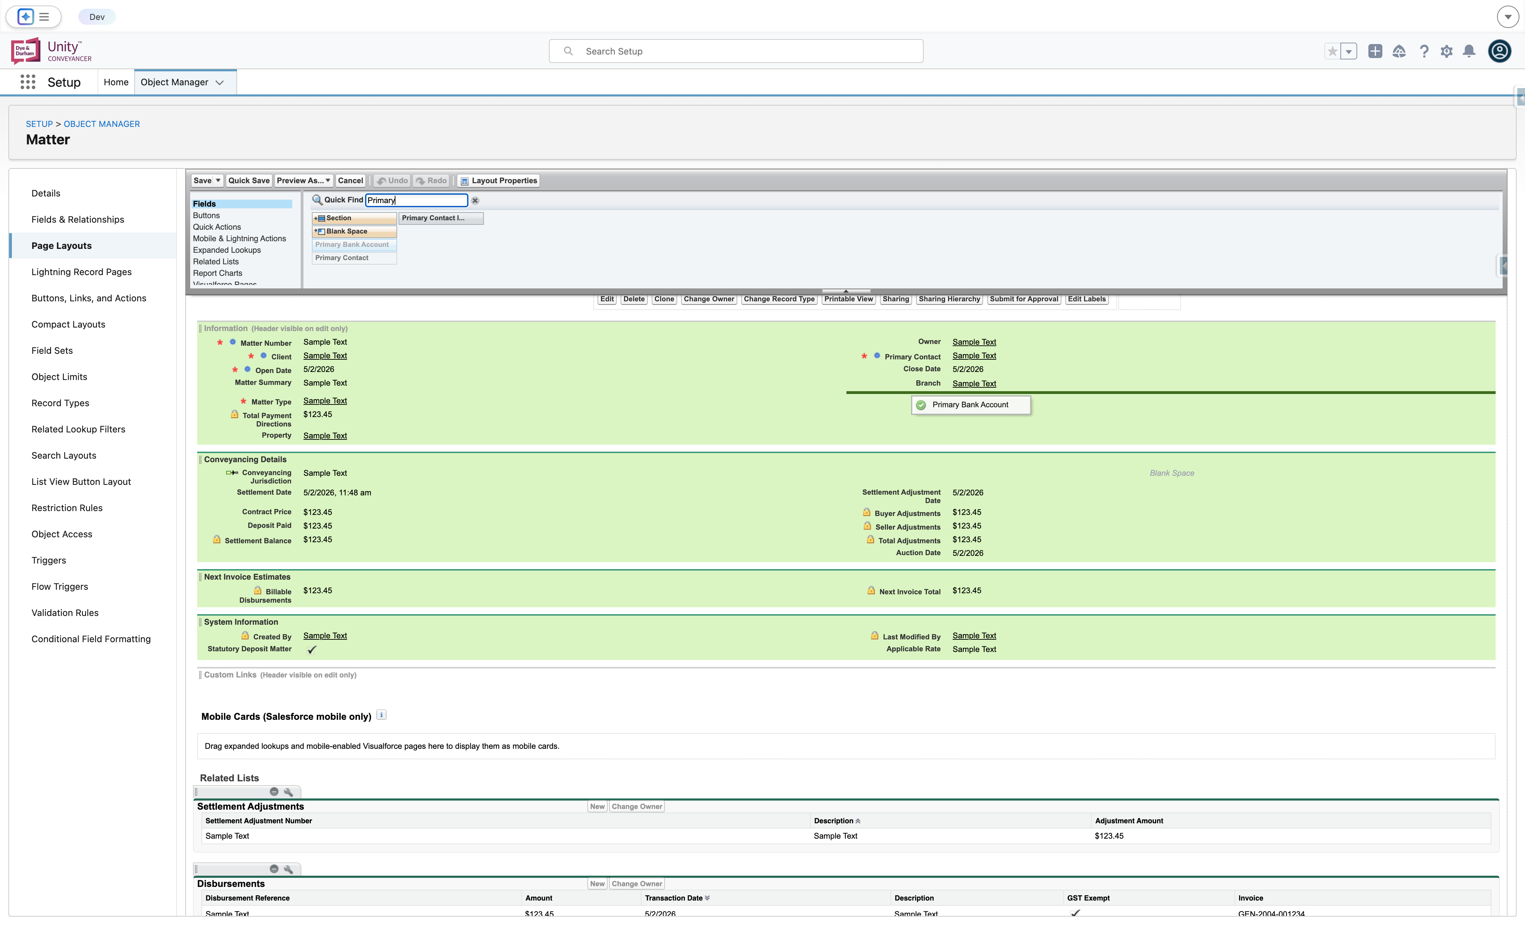Click the top-left app switcher icon
This screenshot has height=925, width=1525.
(26, 17)
